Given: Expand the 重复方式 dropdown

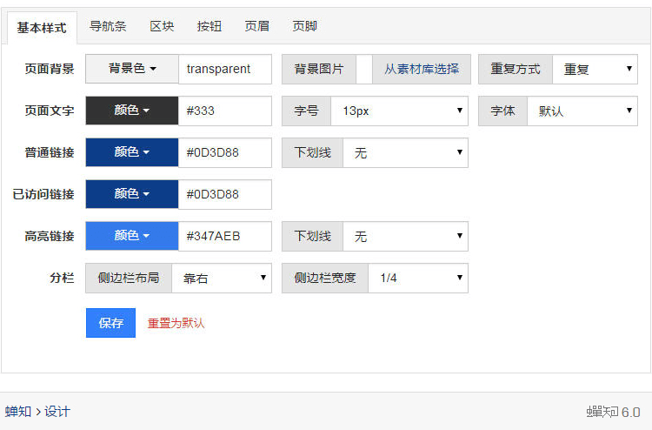Looking at the screenshot, I should coord(595,69).
